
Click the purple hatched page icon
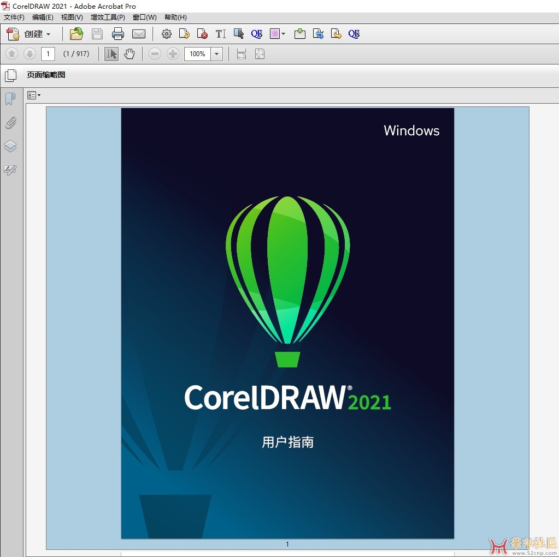pos(274,34)
